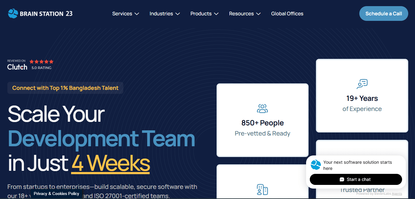Click the 19+ Years heading
Viewport: 415px width, 199px height.
(362, 98)
